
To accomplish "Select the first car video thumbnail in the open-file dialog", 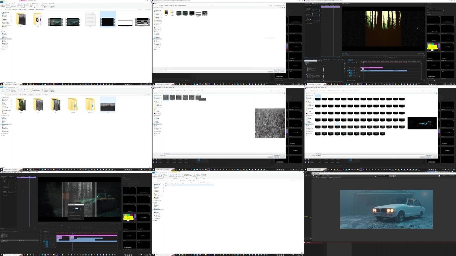I will (179, 13).
